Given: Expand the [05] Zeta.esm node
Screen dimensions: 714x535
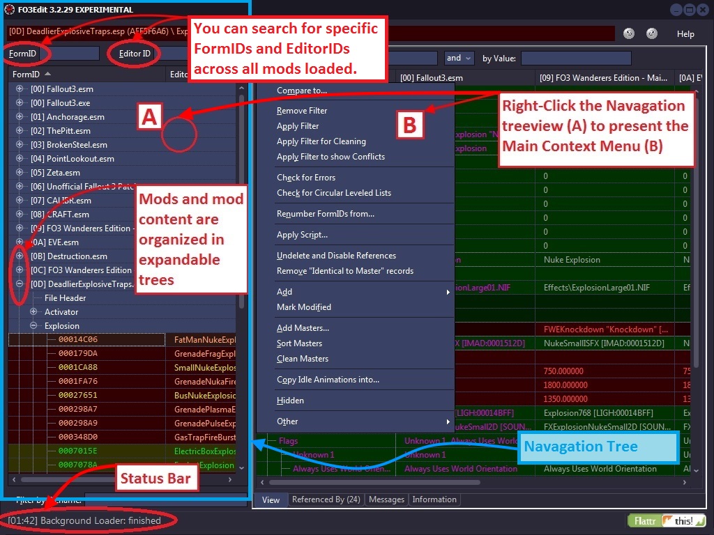Looking at the screenshot, I should click(20, 173).
